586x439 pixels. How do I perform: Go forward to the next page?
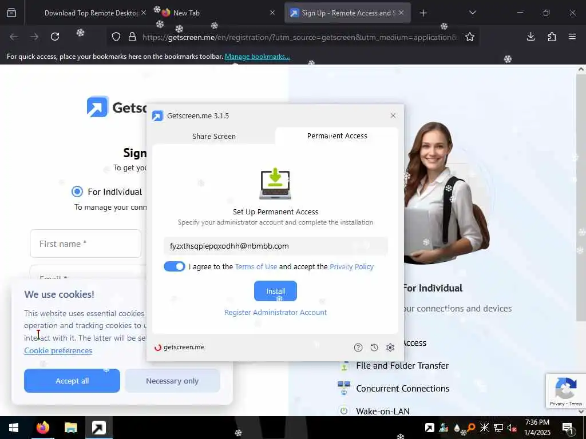pyautogui.click(x=34, y=37)
